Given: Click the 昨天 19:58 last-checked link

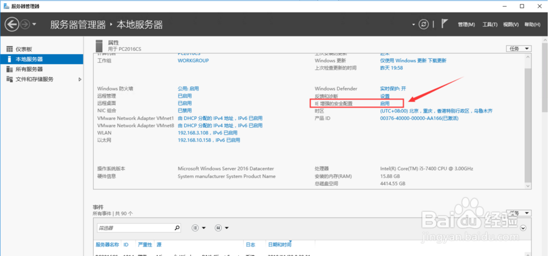Looking at the screenshot, I should (391, 68).
